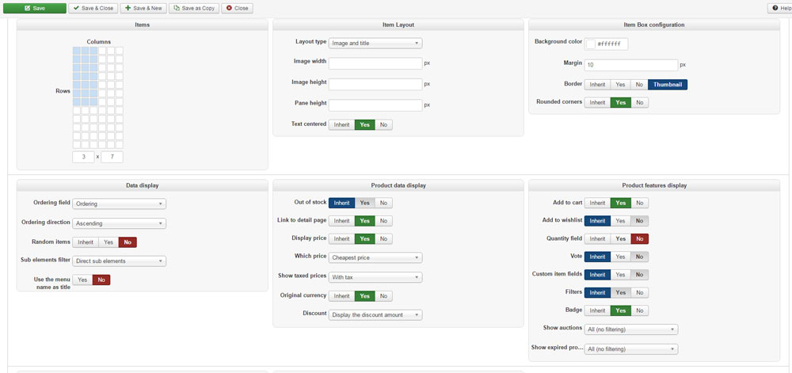Viewport: 792px width, 373px height.
Task: Set Out of stock to No
Action: click(383, 203)
